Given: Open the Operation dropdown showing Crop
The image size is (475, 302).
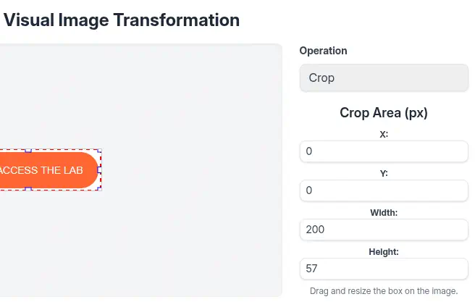Looking at the screenshot, I should (384, 77).
